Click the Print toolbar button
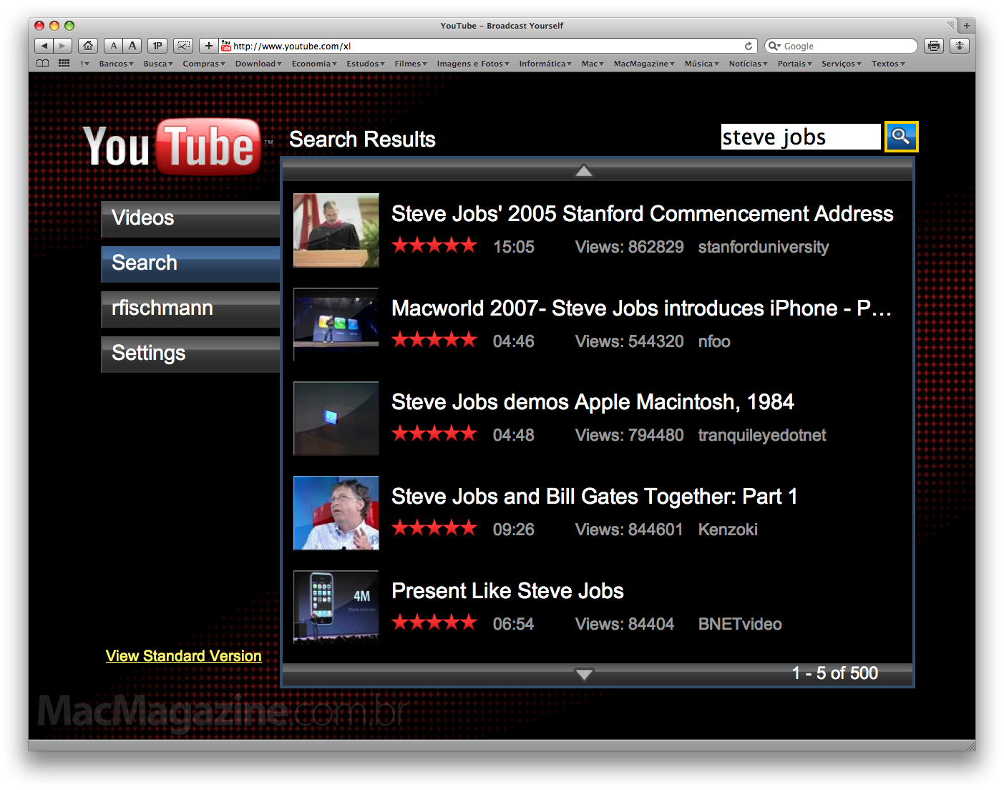The height and width of the screenshot is (790, 1004). pyautogui.click(x=934, y=46)
